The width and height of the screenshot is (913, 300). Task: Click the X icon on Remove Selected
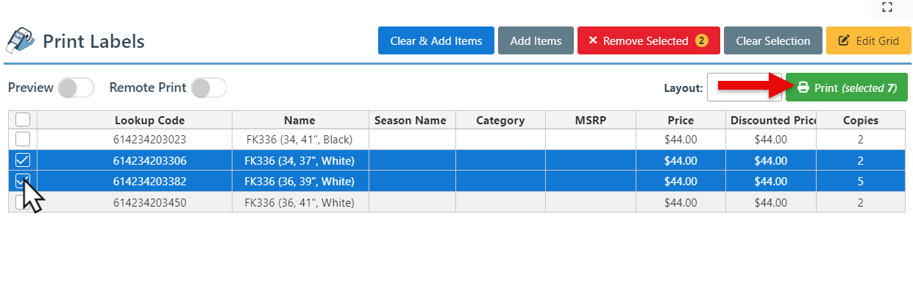[593, 41]
